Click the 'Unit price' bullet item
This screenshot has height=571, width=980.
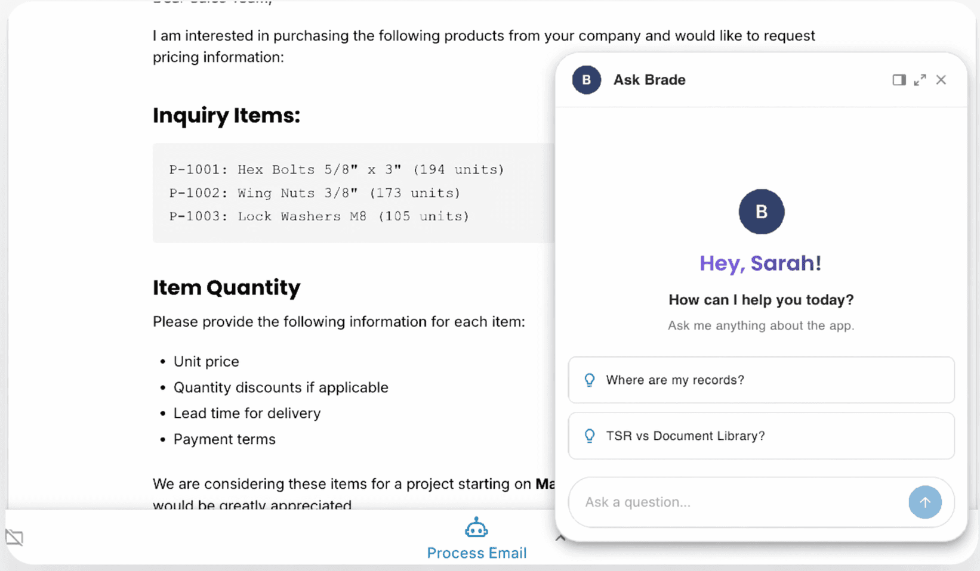[206, 362]
